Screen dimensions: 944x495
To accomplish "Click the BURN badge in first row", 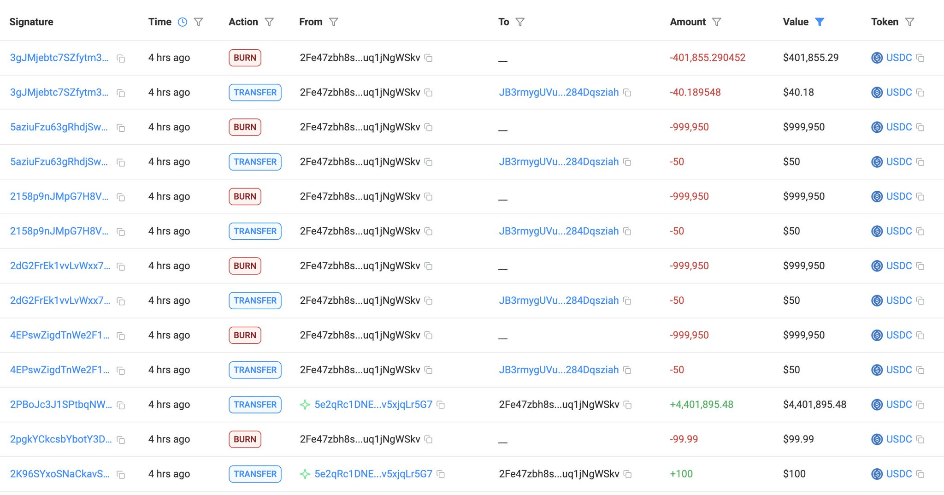I will click(245, 58).
